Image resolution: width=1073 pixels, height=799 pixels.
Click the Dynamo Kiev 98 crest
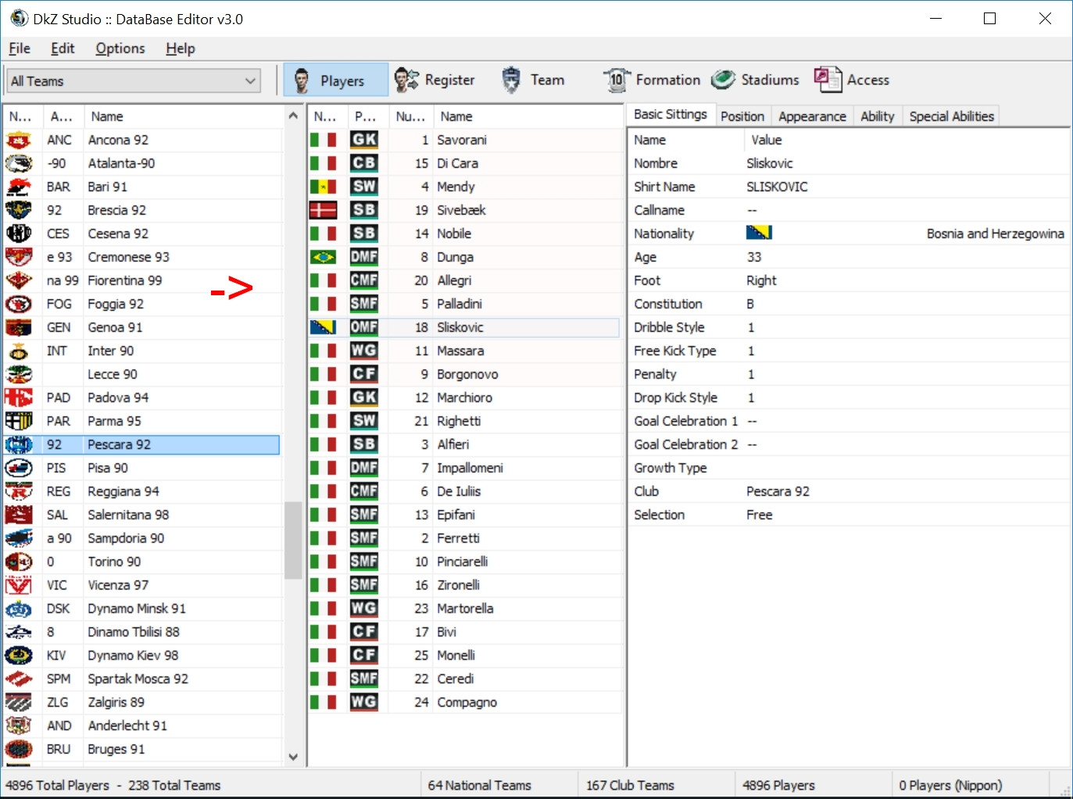click(x=19, y=655)
